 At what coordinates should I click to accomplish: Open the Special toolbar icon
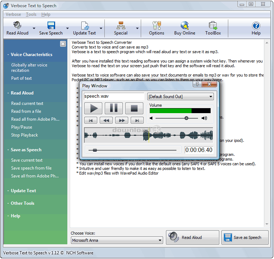[121, 26]
